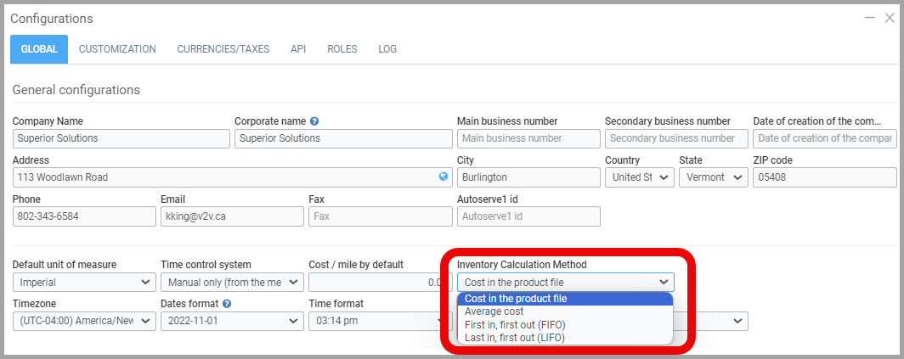
Task: Click the Company Name field
Action: click(x=121, y=138)
